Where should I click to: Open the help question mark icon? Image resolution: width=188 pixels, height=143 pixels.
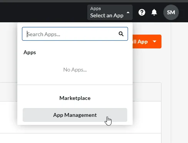142,12
